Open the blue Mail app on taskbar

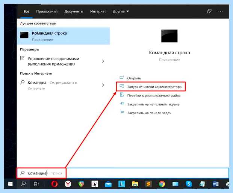coord(108,184)
